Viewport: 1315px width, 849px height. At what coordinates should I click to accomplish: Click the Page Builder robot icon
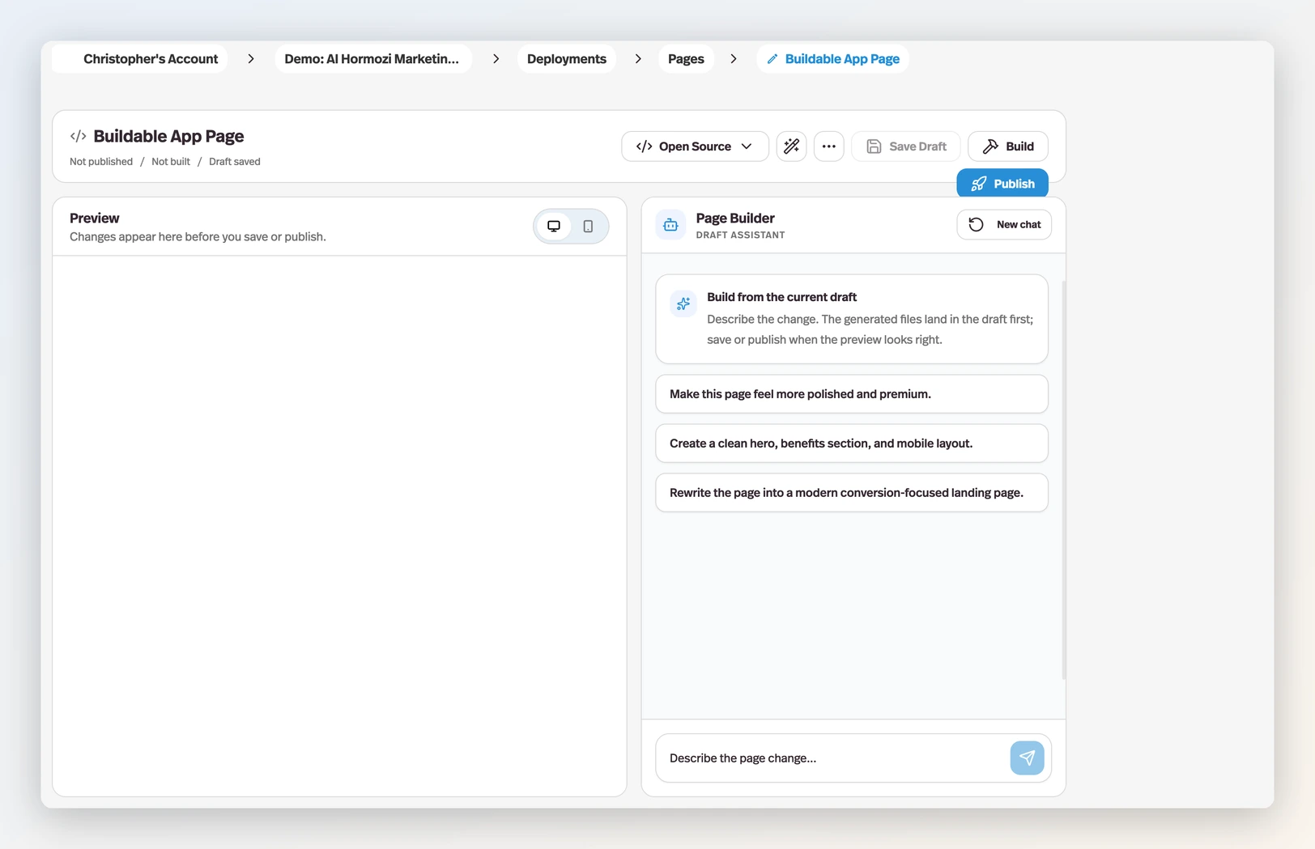point(670,225)
